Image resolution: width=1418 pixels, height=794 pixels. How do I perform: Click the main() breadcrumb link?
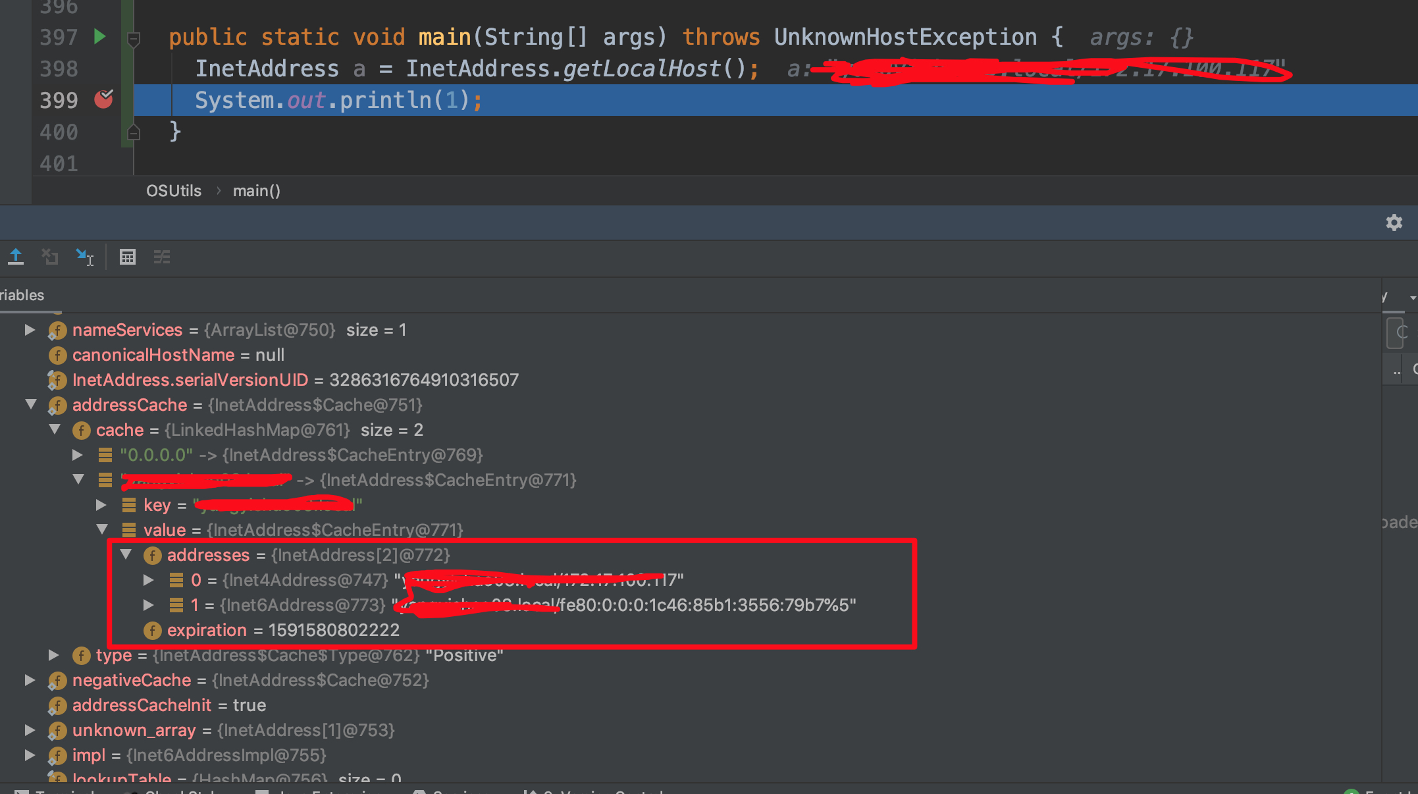[256, 190]
